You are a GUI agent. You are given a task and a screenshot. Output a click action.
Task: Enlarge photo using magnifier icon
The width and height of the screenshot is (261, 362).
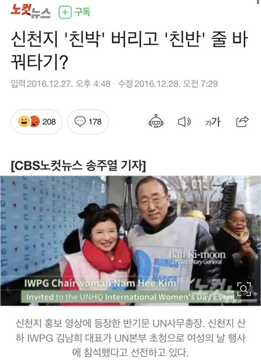click(x=244, y=289)
